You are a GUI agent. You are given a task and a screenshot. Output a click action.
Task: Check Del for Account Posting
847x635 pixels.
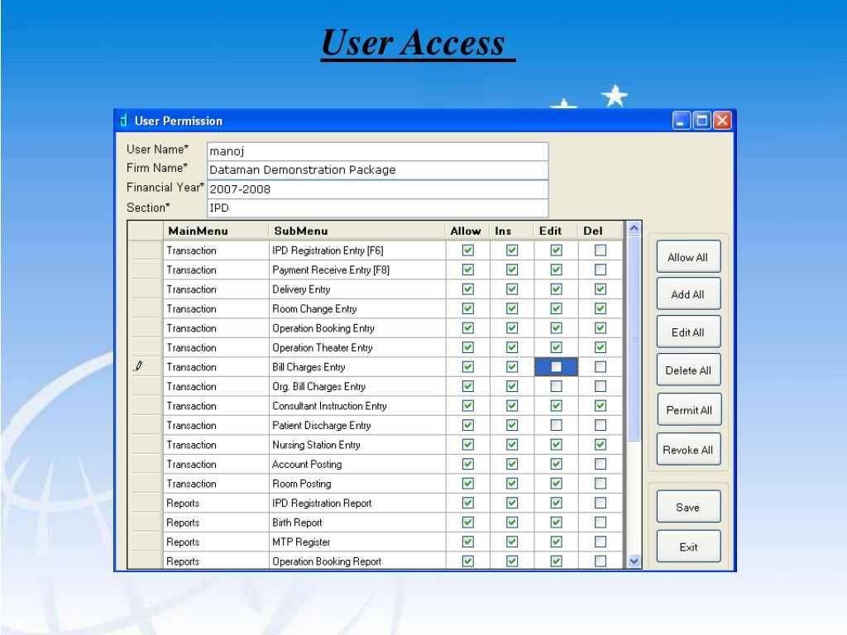[x=601, y=464]
